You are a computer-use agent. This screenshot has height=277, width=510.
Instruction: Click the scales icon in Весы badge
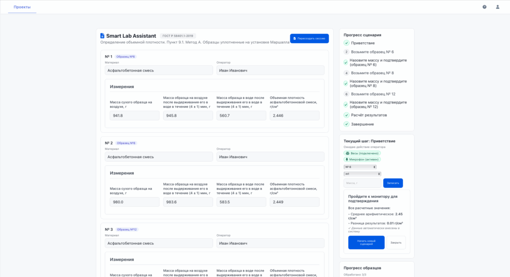(x=348, y=153)
